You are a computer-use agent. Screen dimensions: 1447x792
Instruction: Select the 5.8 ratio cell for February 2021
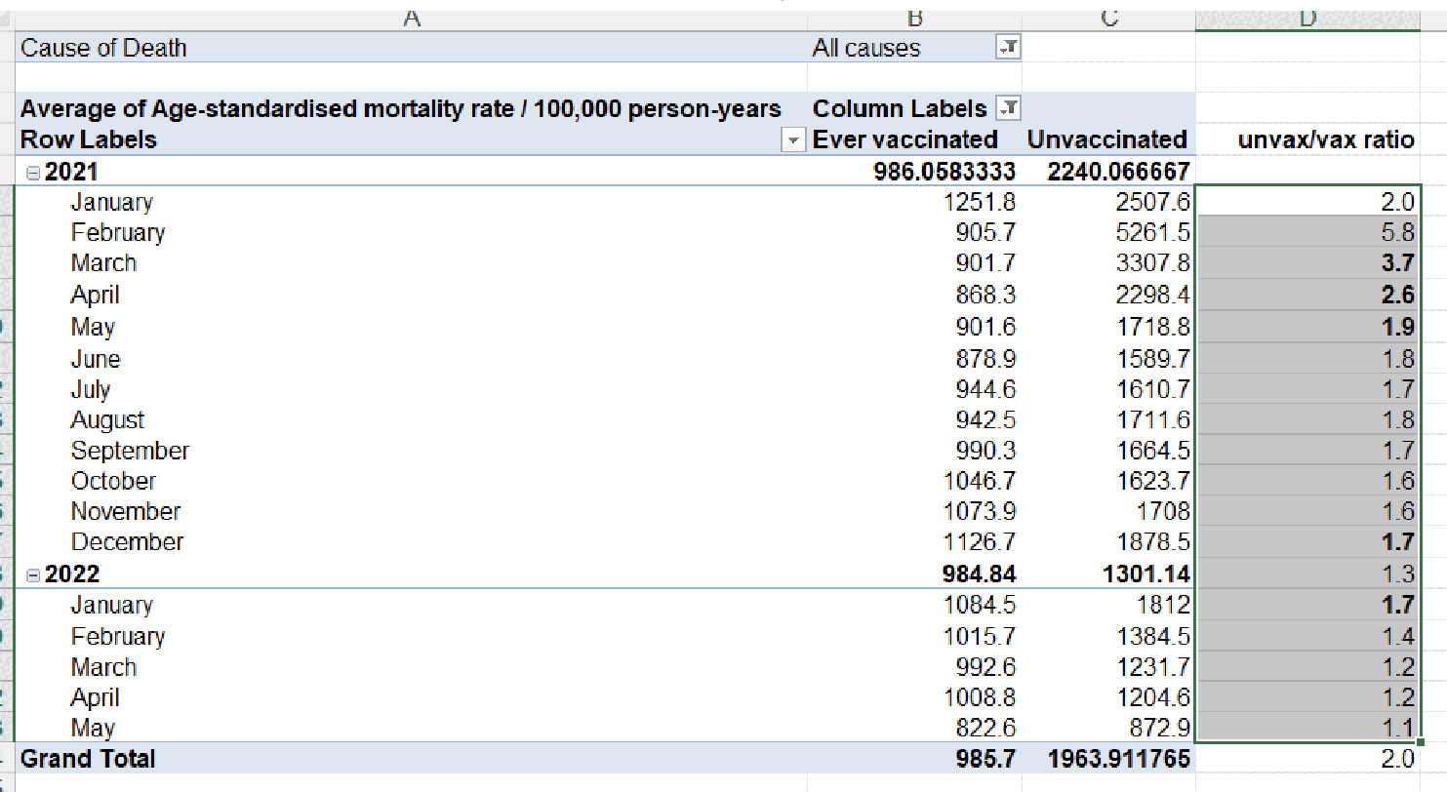tap(1307, 233)
